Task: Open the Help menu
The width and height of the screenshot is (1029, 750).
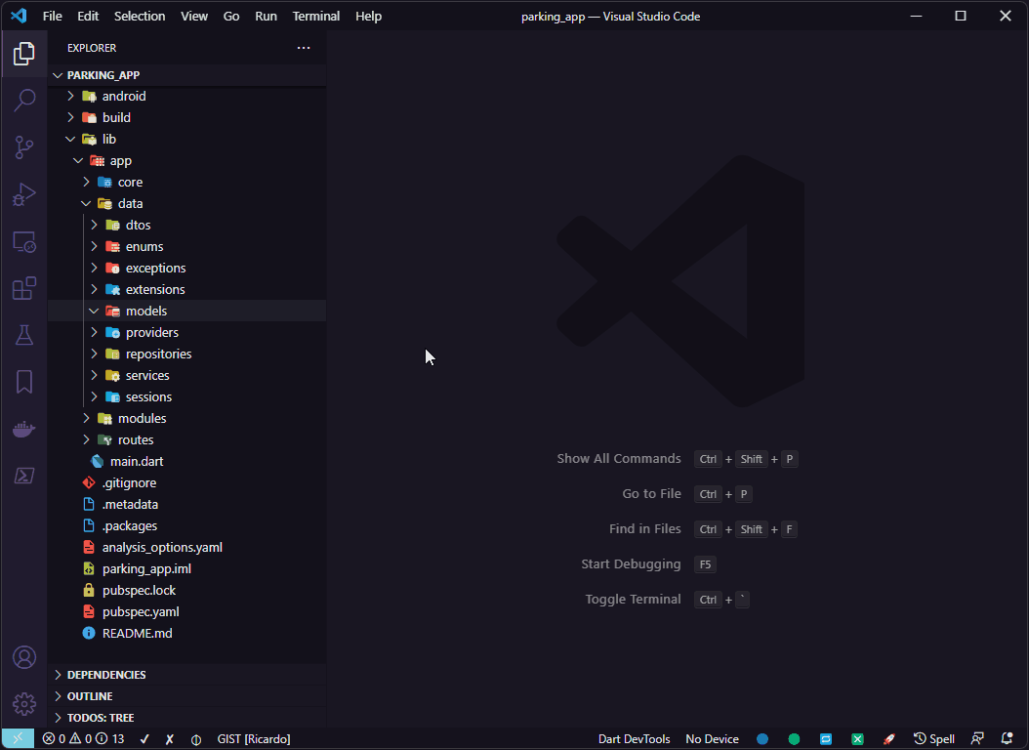Action: 368,16
